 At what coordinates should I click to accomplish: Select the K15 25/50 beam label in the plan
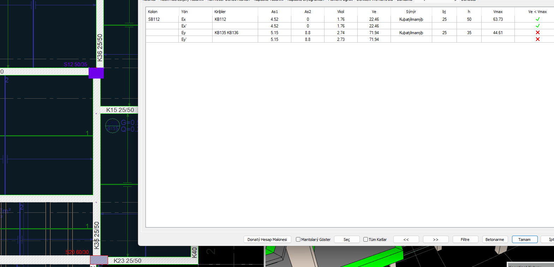click(x=120, y=110)
